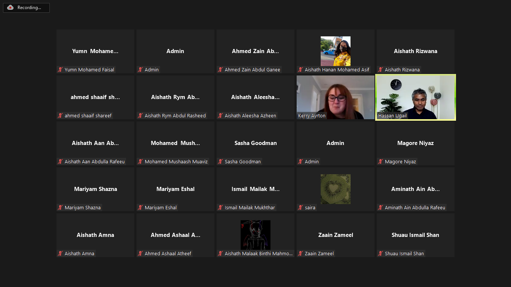
Task: Click muted mic icon beside Aishath Amna label
Action: coord(60,253)
